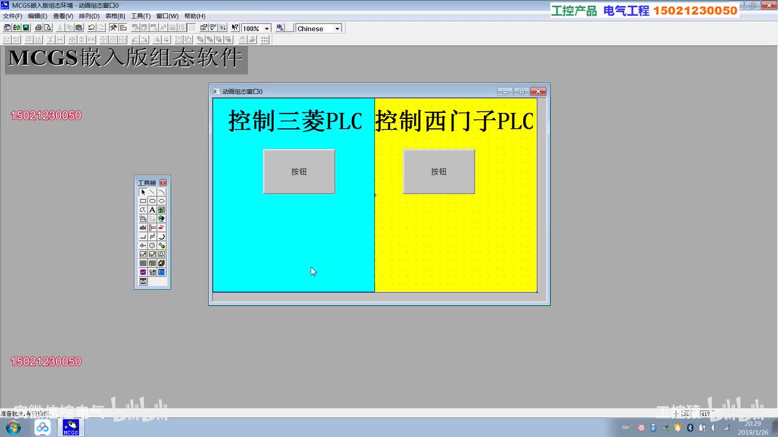Open the 表格[B] menu
The height and width of the screenshot is (437, 778).
point(115,16)
